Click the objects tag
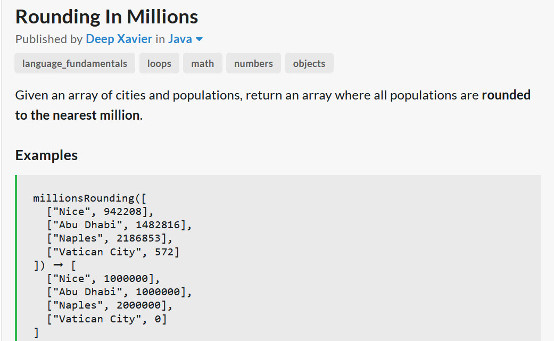Viewport: 554px width, 341px height. [x=309, y=63]
